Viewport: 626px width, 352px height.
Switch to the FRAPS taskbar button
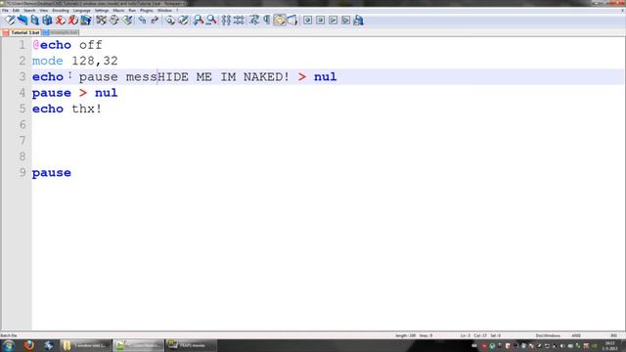pyautogui.click(x=191, y=345)
